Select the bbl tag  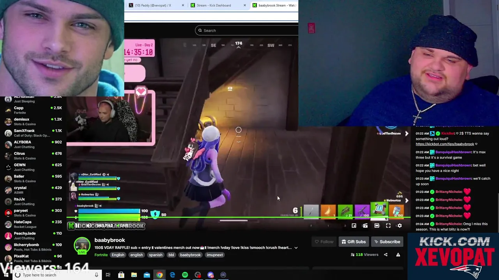pyautogui.click(x=171, y=255)
